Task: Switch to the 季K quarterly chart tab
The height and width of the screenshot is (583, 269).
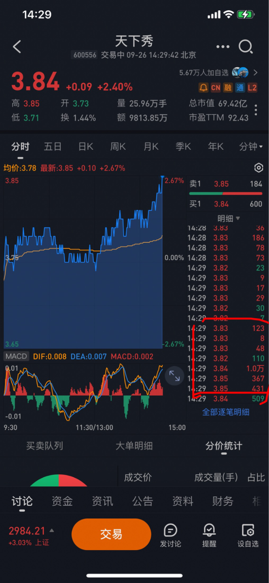Action: (x=183, y=146)
